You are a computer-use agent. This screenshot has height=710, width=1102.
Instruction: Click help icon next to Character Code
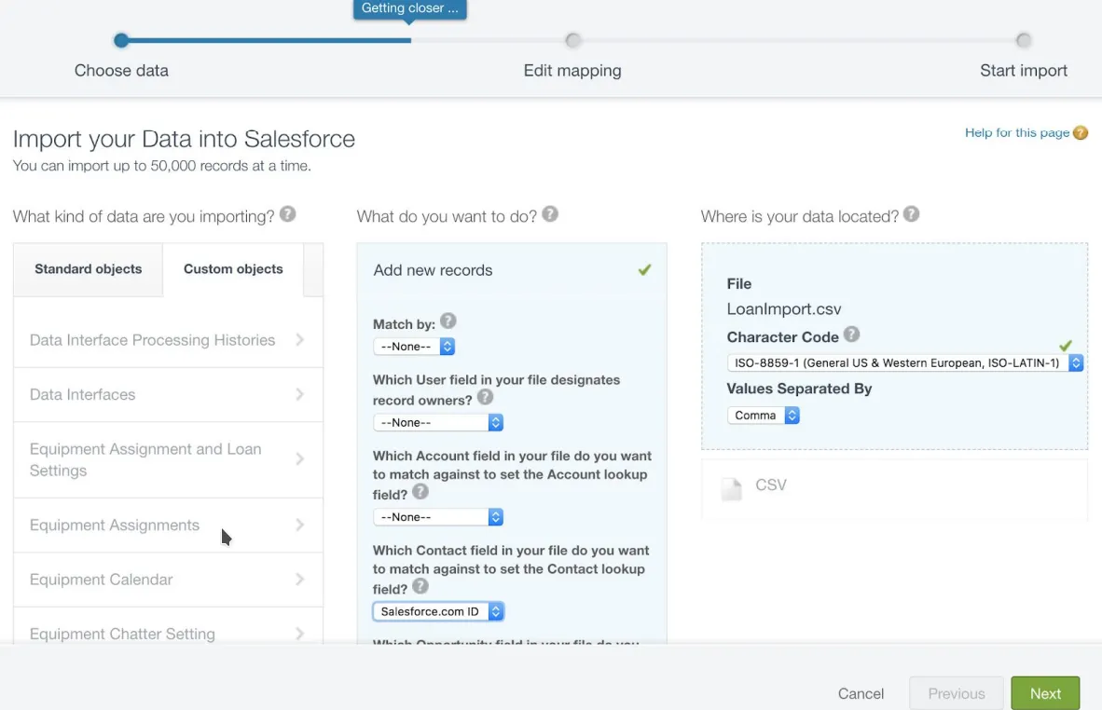852,335
